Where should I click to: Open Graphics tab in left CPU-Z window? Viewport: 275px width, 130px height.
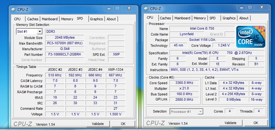(x=96, y=19)
